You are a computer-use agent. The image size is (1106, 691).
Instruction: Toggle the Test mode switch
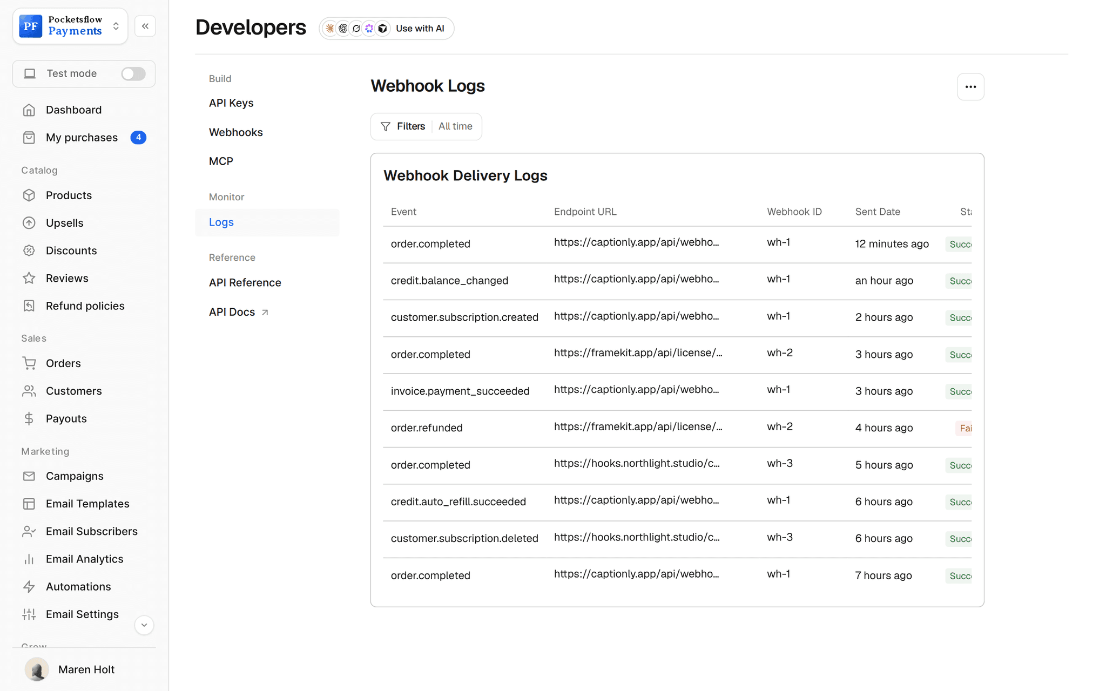133,73
